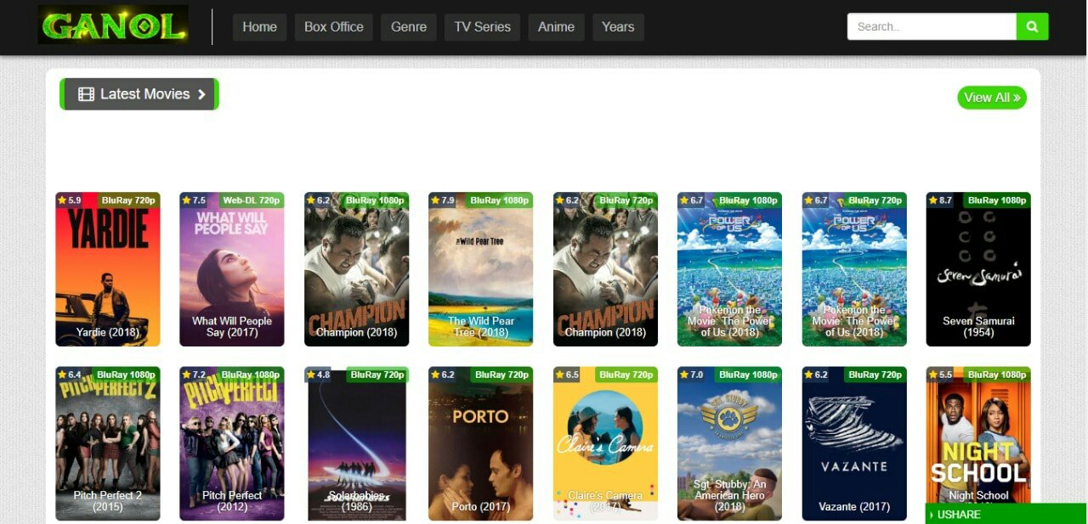The image size is (1088, 524).
Task: Open the Pitch Perfect 2 (2015) poster
Action: (108, 443)
